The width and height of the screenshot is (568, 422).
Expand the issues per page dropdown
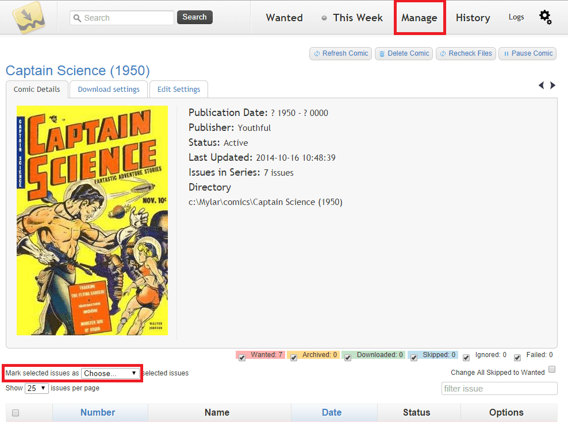[x=36, y=388]
